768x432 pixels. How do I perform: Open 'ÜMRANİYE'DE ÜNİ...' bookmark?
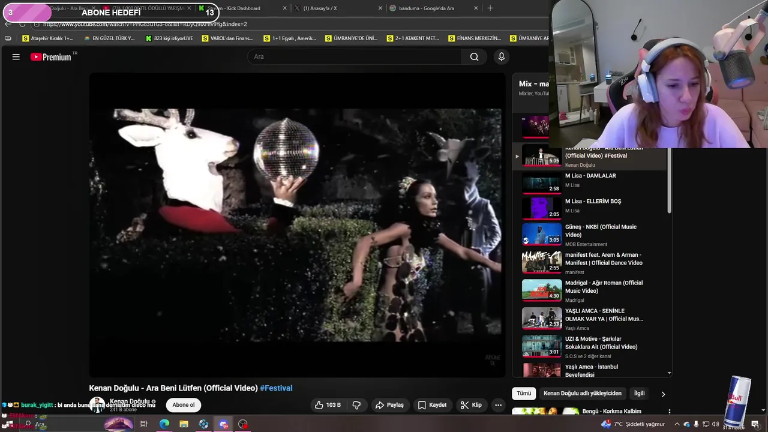pos(351,38)
